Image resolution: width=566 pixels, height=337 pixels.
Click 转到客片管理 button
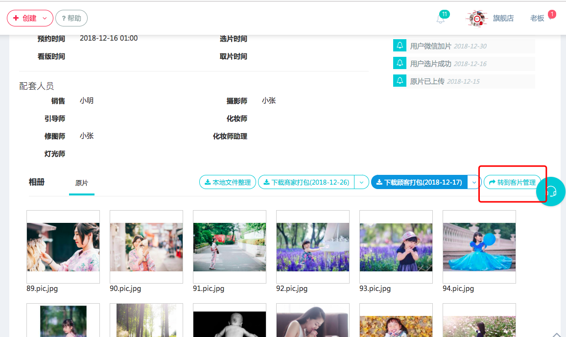pos(512,182)
